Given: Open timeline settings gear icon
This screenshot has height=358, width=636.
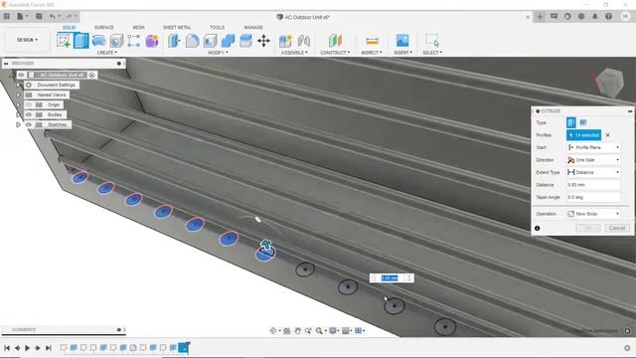Looking at the screenshot, I should pos(627,348).
